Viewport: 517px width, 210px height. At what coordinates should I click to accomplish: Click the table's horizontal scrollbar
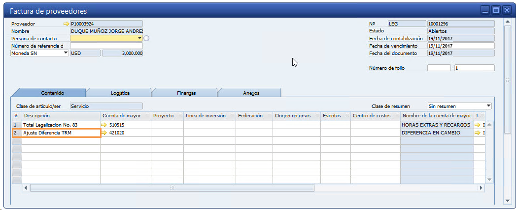[172, 188]
